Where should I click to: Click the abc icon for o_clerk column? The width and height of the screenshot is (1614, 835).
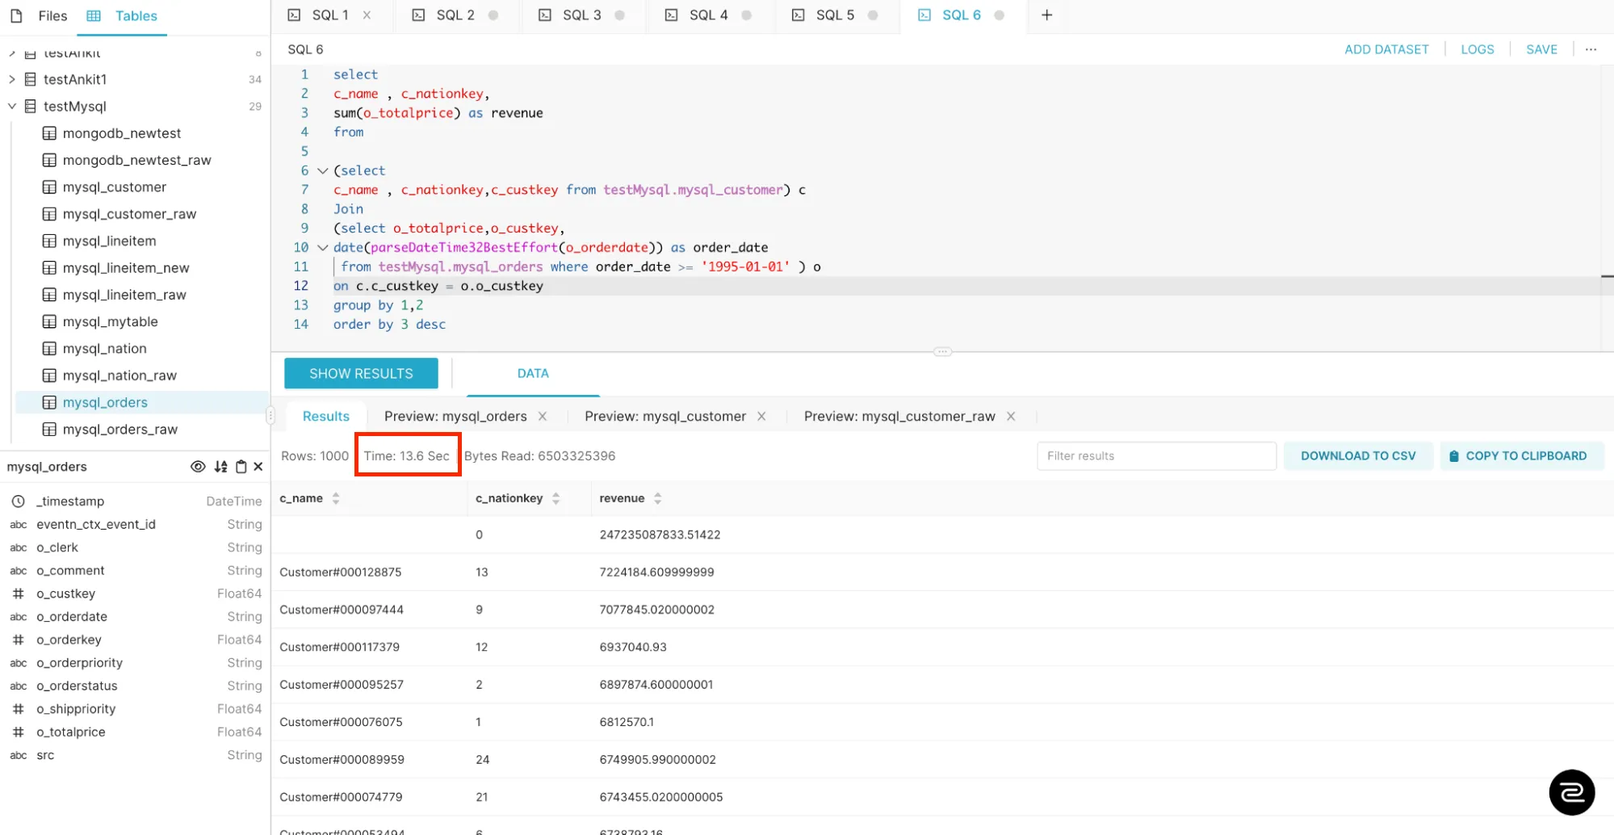(x=18, y=548)
